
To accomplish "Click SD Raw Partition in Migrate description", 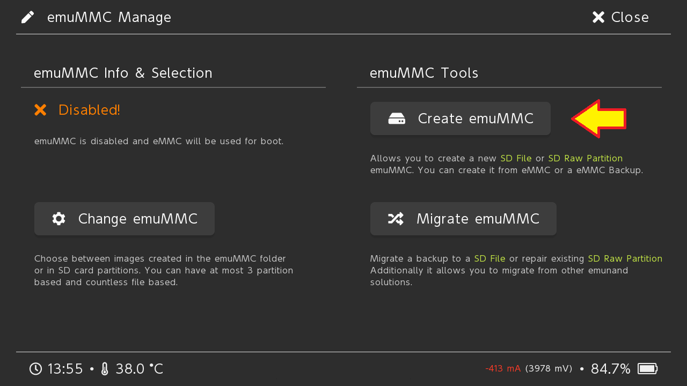I will [x=625, y=259].
